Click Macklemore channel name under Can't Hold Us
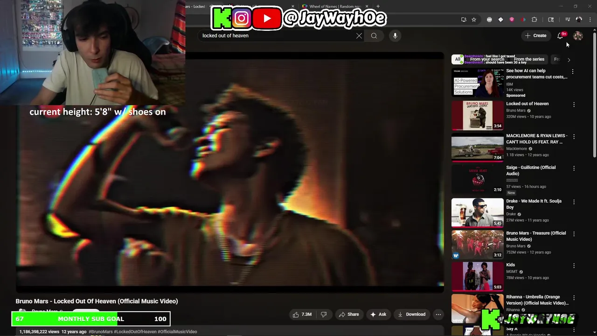This screenshot has height=336, width=597. pos(516,149)
